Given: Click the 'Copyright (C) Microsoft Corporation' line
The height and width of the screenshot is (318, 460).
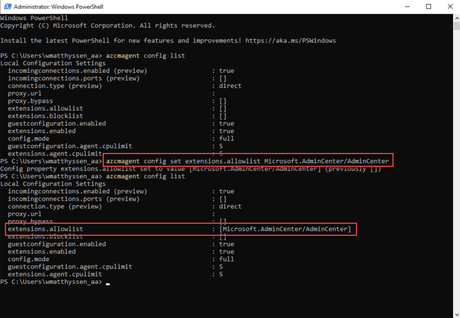Looking at the screenshot, I should 107,26.
